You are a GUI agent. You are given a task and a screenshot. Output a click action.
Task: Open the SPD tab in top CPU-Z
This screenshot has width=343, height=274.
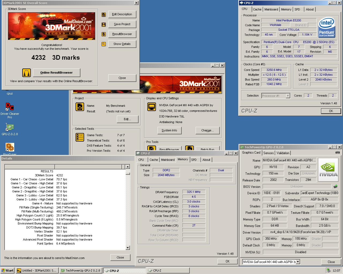[297, 9]
